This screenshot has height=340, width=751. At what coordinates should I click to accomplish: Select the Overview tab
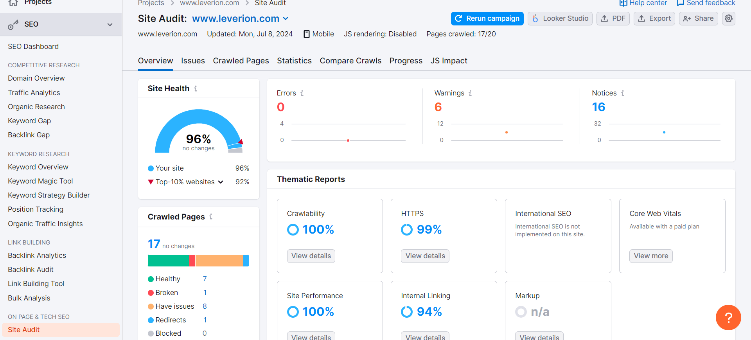click(x=155, y=61)
